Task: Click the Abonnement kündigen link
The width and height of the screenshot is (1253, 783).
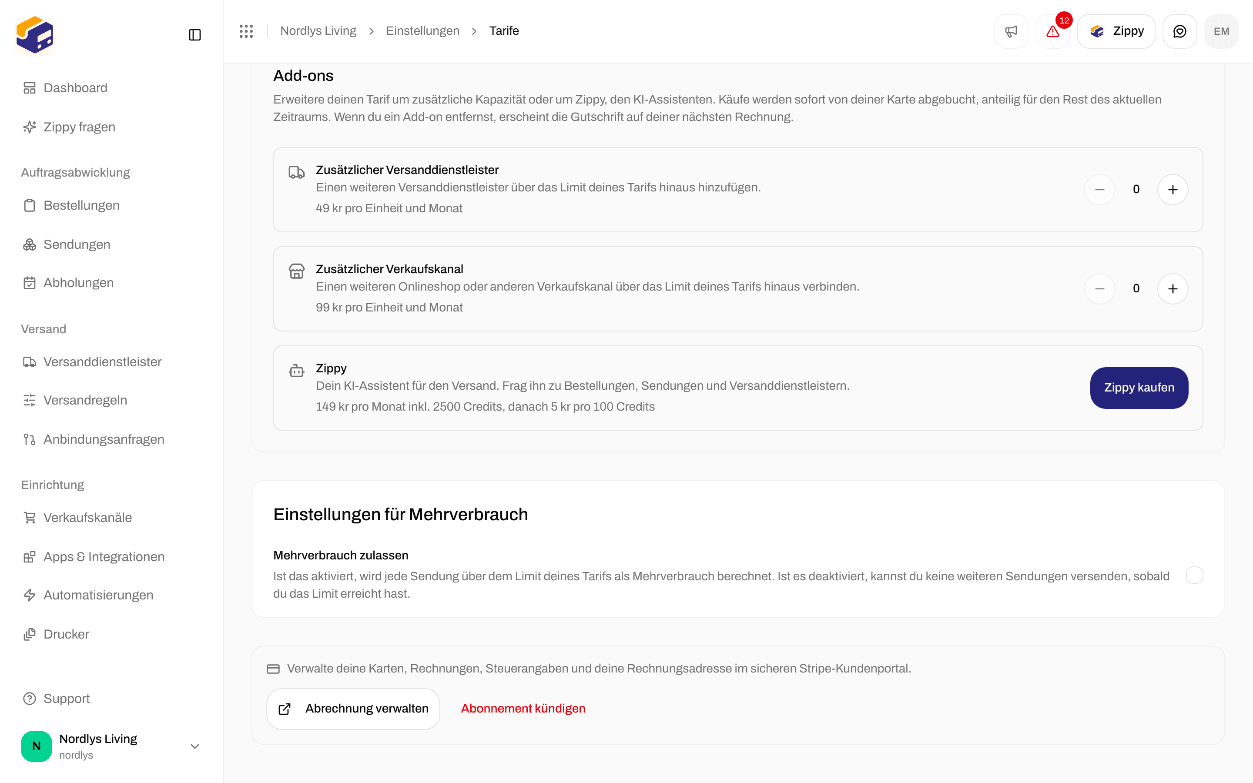Action: click(x=523, y=709)
